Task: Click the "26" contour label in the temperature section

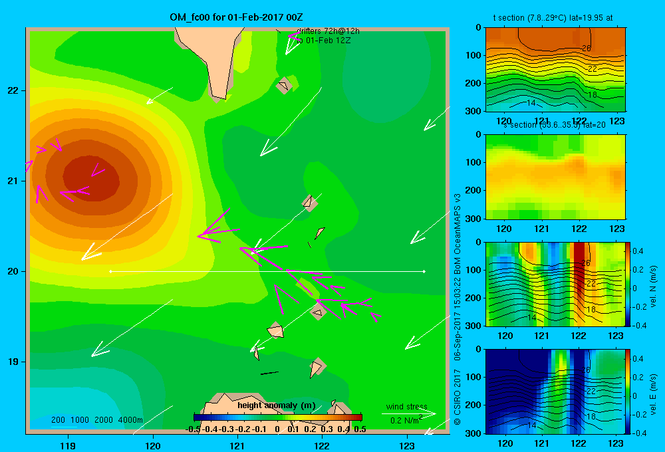Action: [x=587, y=49]
